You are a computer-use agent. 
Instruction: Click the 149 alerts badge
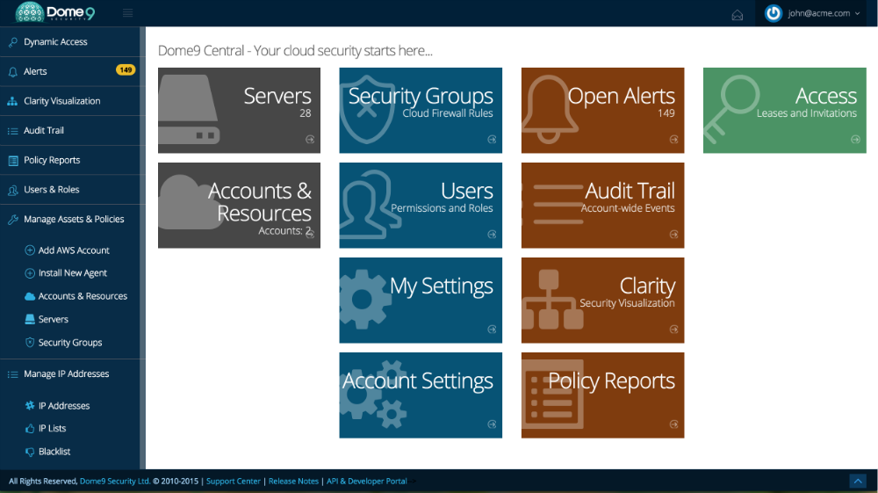(x=126, y=70)
